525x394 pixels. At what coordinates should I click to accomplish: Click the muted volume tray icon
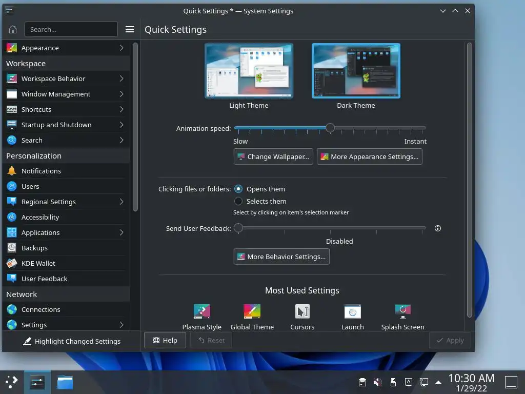tap(378, 382)
